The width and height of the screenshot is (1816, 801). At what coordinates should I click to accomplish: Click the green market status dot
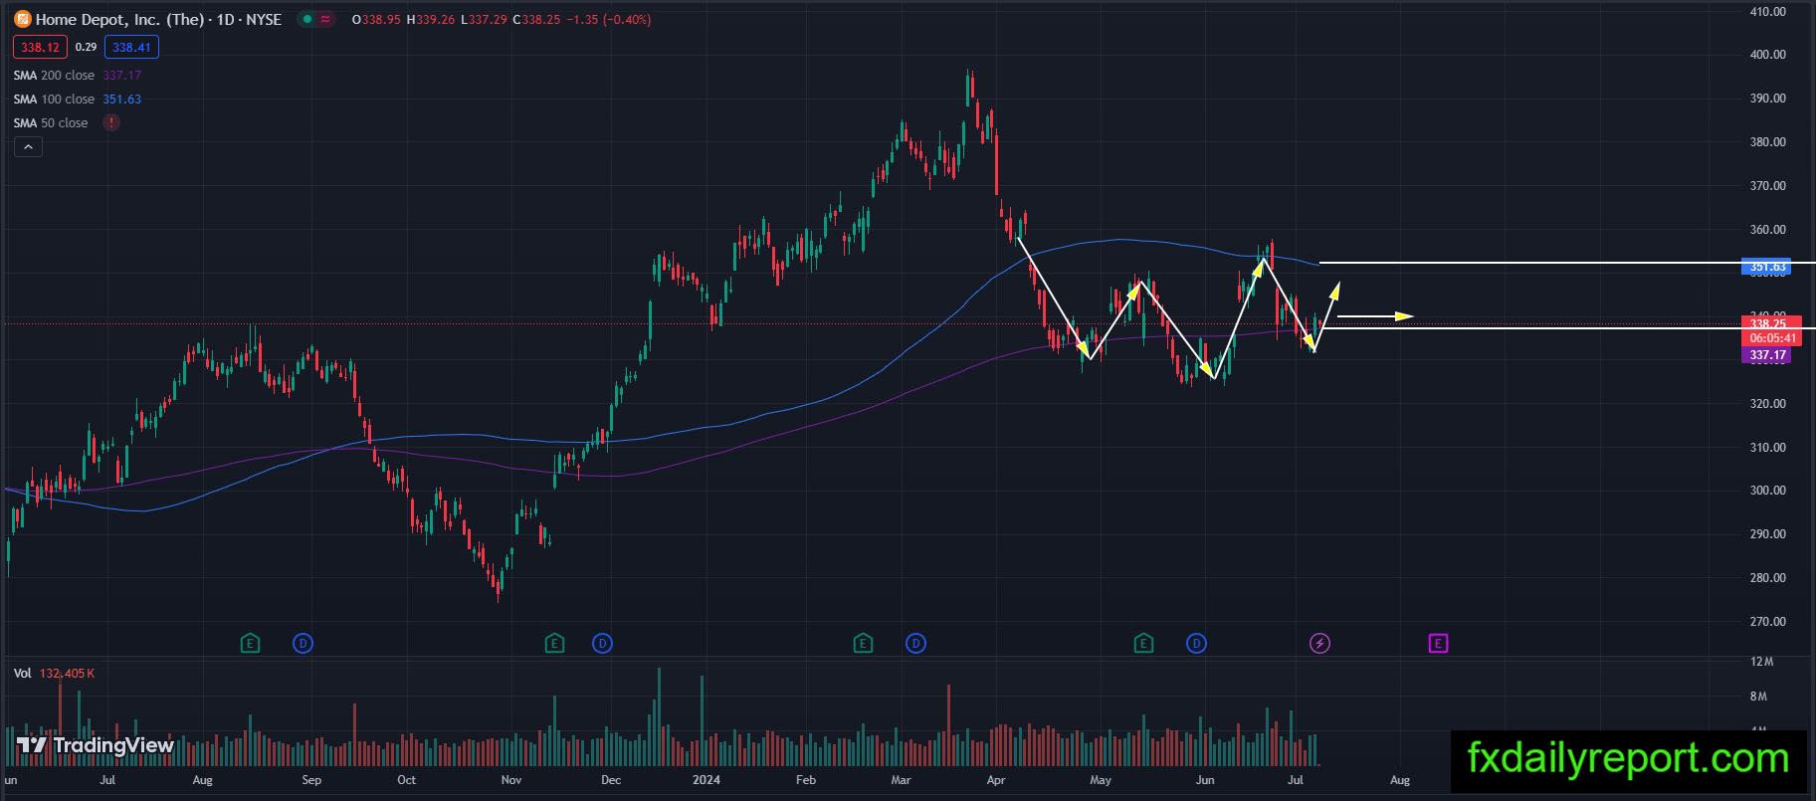coord(308,19)
